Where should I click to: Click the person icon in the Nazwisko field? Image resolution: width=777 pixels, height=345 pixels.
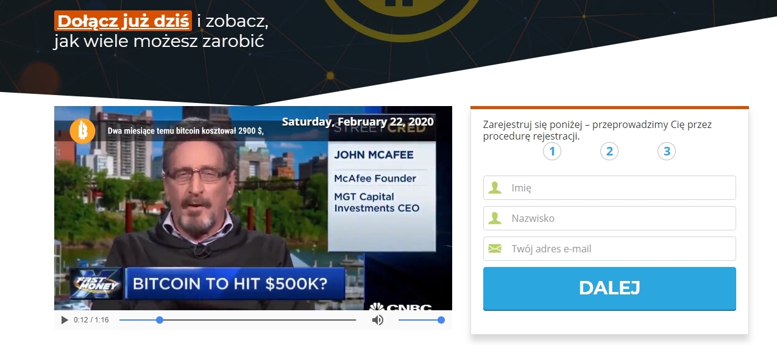495,218
